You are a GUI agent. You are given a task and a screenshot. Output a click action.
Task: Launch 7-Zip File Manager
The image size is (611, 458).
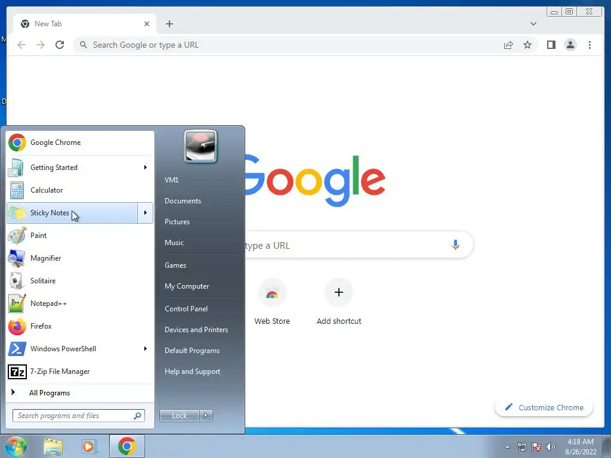pos(80,372)
